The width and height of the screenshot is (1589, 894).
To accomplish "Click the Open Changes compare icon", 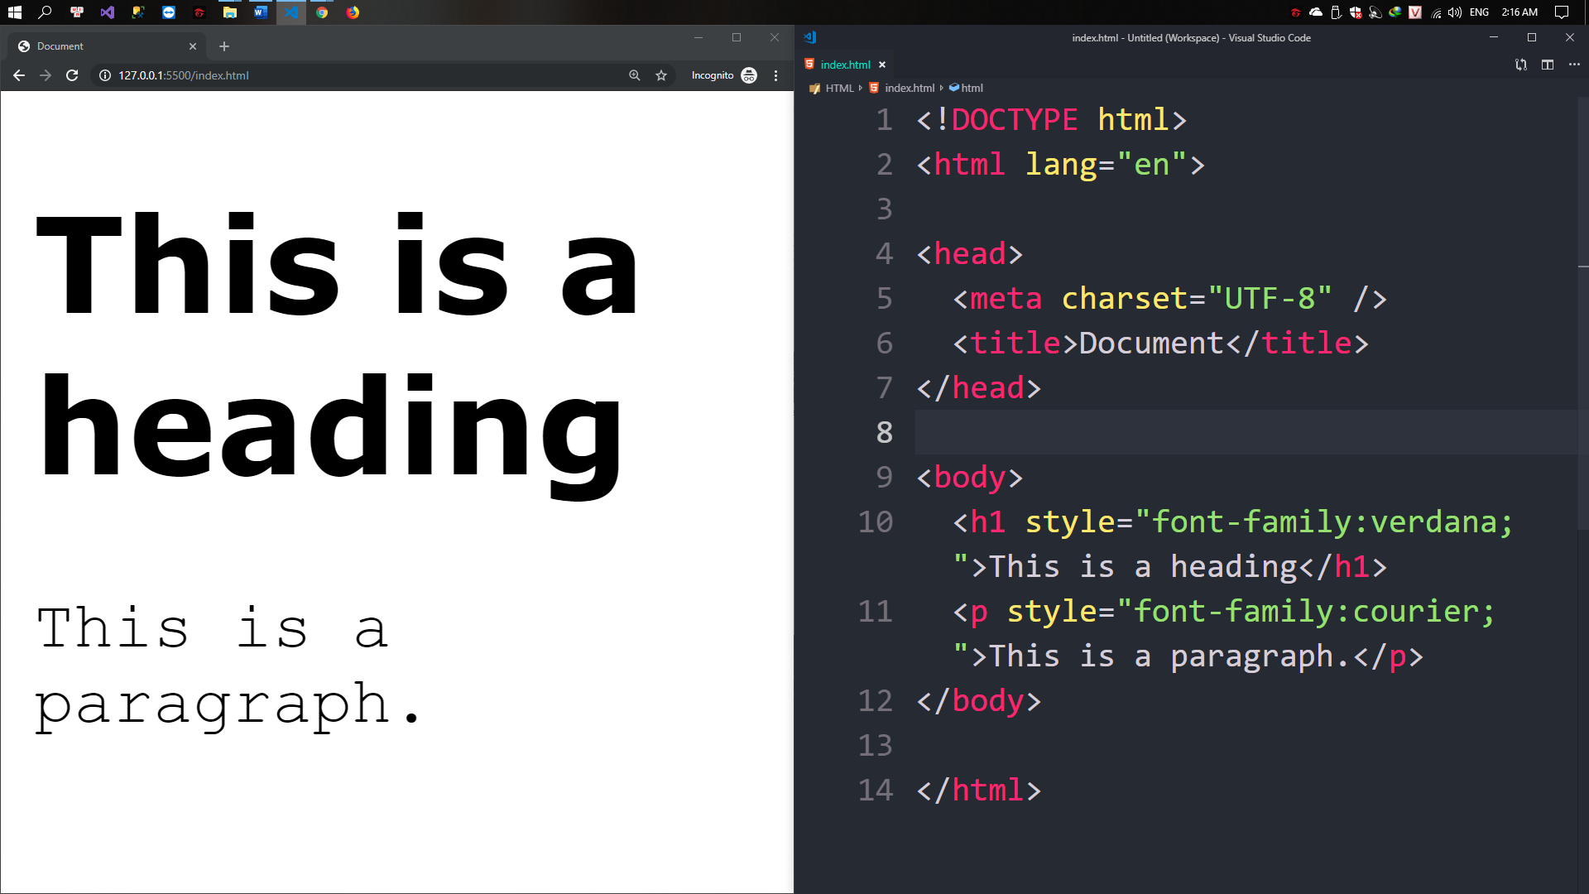I will tap(1520, 65).
